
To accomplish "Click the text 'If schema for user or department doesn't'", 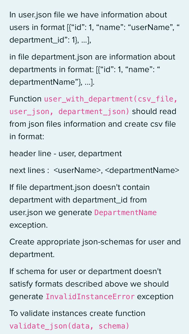I will (x=85, y=271).
